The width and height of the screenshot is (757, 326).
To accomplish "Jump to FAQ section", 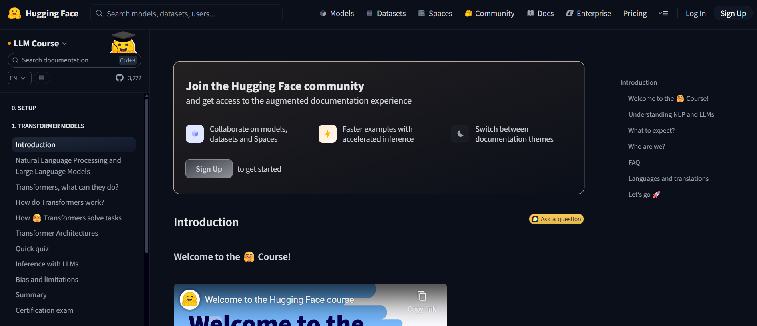I will click(634, 162).
